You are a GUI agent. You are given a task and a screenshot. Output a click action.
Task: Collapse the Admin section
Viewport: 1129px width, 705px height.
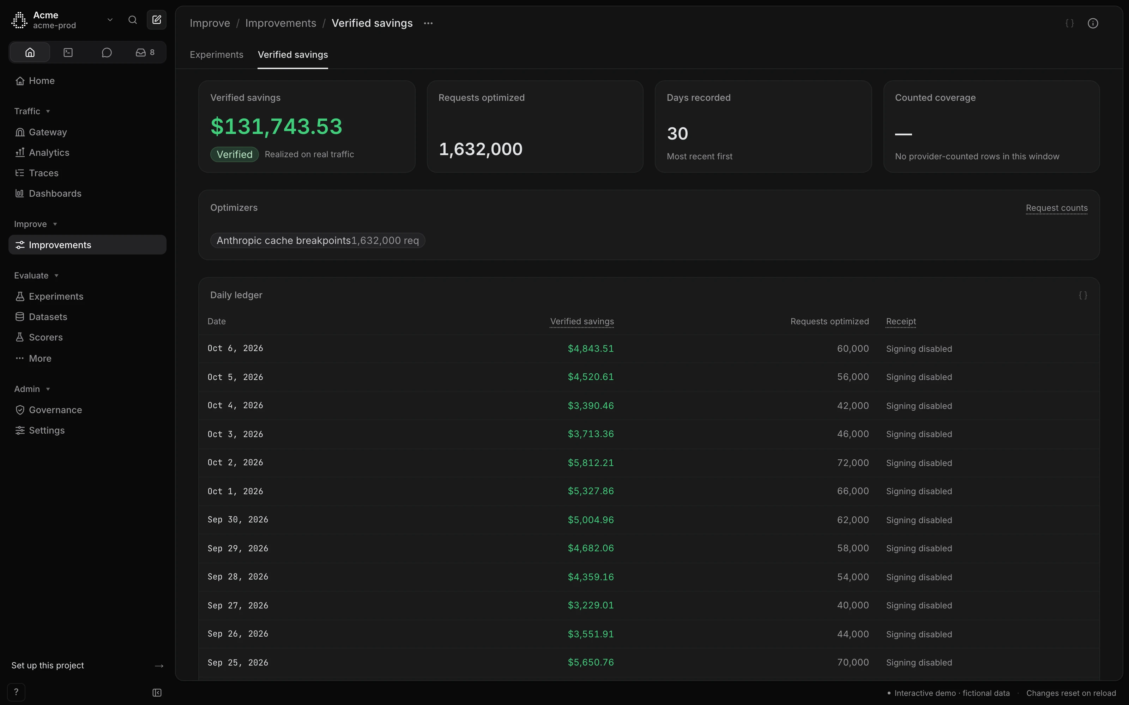point(32,389)
